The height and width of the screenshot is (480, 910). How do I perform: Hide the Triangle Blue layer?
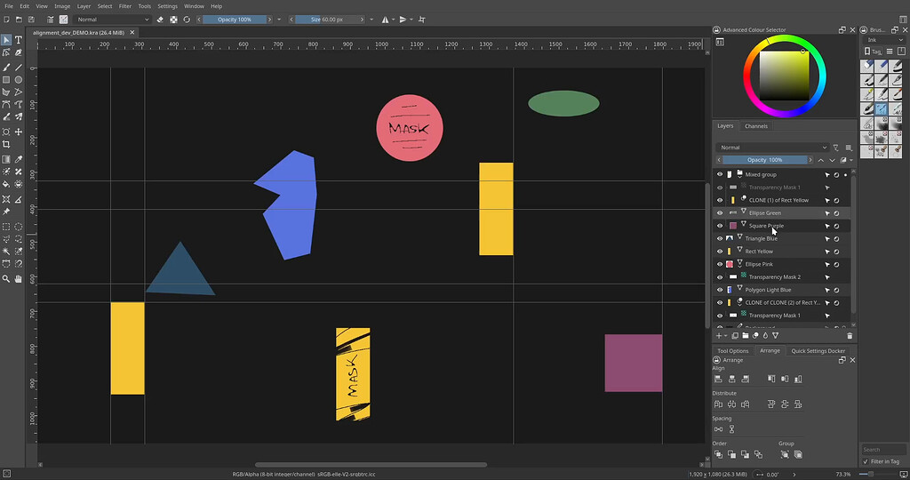[720, 238]
